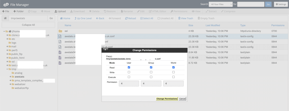Enable Group Write permission checkbox

[x=151, y=72]
